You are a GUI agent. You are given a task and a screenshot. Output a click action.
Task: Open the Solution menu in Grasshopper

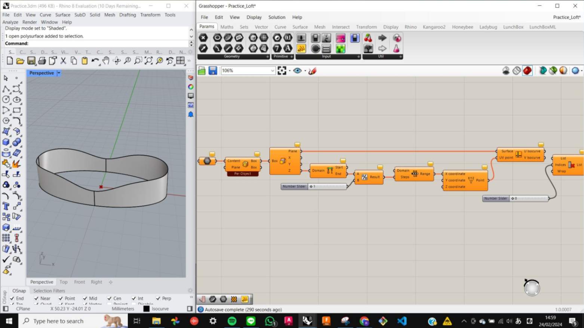coord(277,17)
